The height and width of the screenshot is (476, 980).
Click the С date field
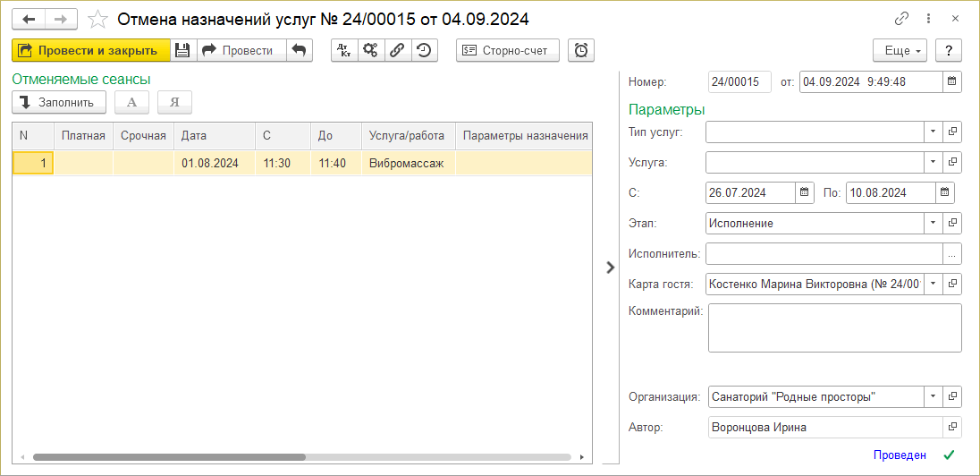750,192
